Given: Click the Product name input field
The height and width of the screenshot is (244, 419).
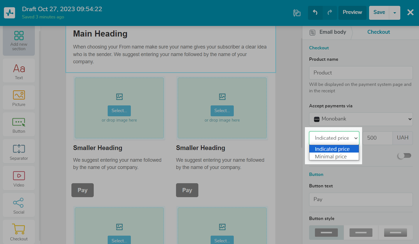Looking at the screenshot, I should [361, 73].
